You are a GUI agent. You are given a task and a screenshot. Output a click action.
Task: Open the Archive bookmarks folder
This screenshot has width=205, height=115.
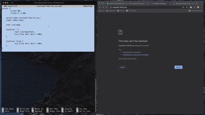(121, 11)
